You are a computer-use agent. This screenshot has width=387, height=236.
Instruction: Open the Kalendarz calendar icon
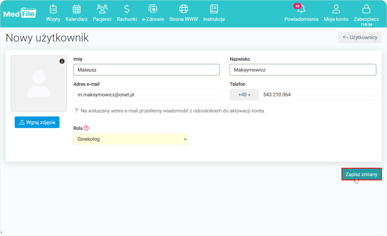point(77,9)
